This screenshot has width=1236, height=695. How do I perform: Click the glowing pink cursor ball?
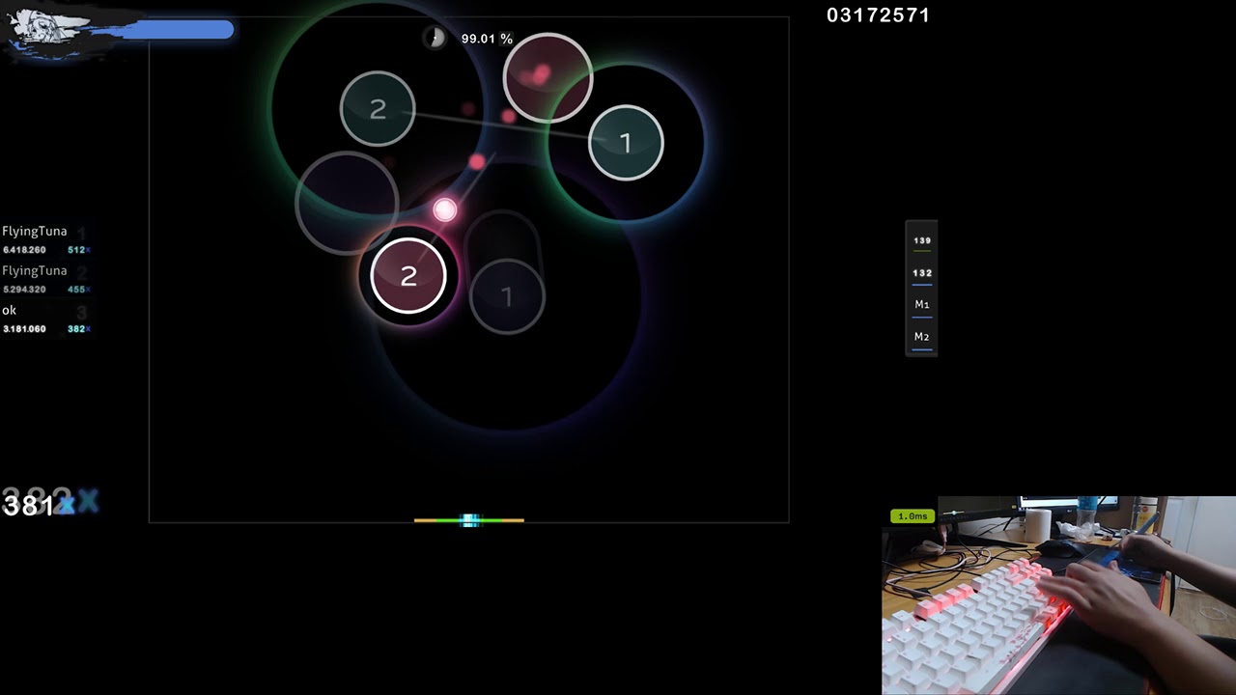point(444,209)
